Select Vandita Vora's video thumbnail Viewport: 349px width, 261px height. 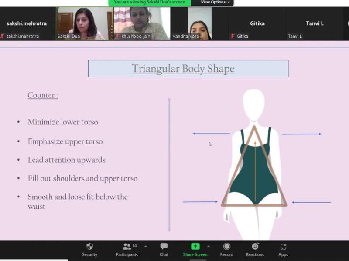click(199, 23)
